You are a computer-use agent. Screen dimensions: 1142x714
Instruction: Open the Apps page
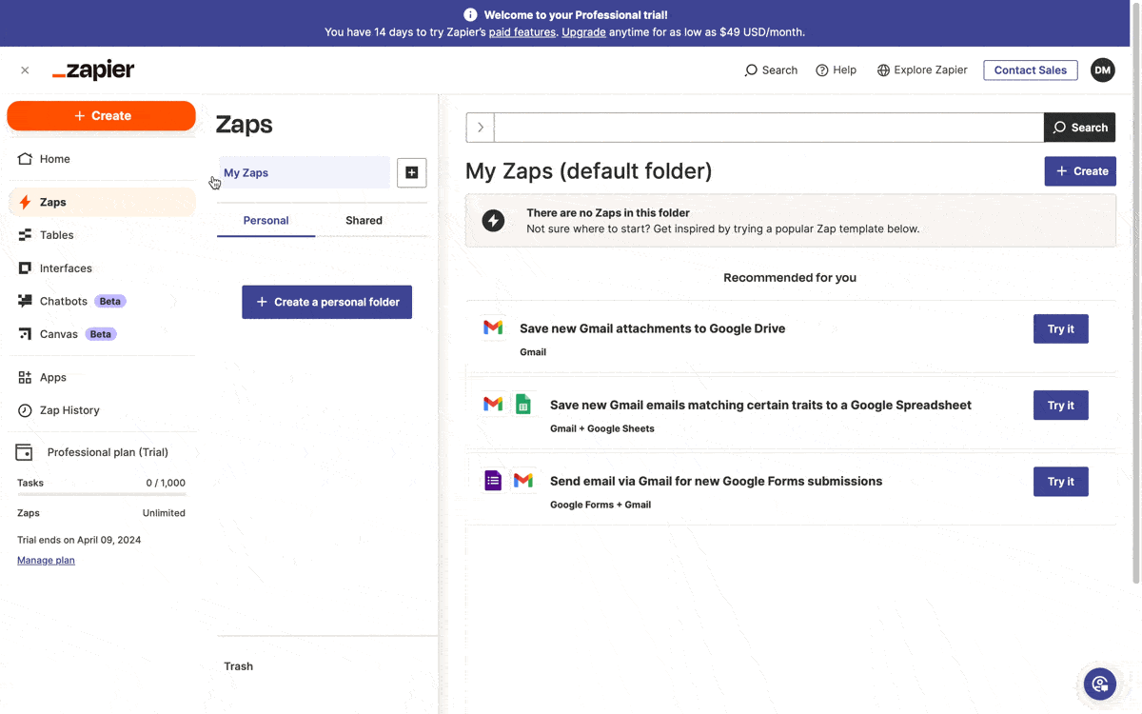click(x=53, y=377)
